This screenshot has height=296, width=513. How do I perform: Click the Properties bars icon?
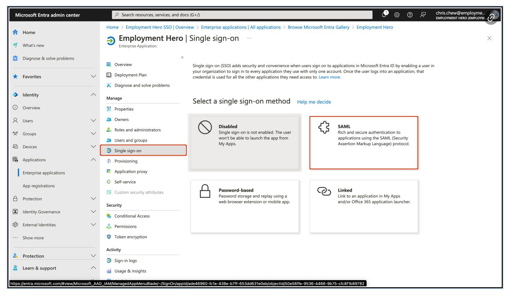pyautogui.click(x=109, y=109)
